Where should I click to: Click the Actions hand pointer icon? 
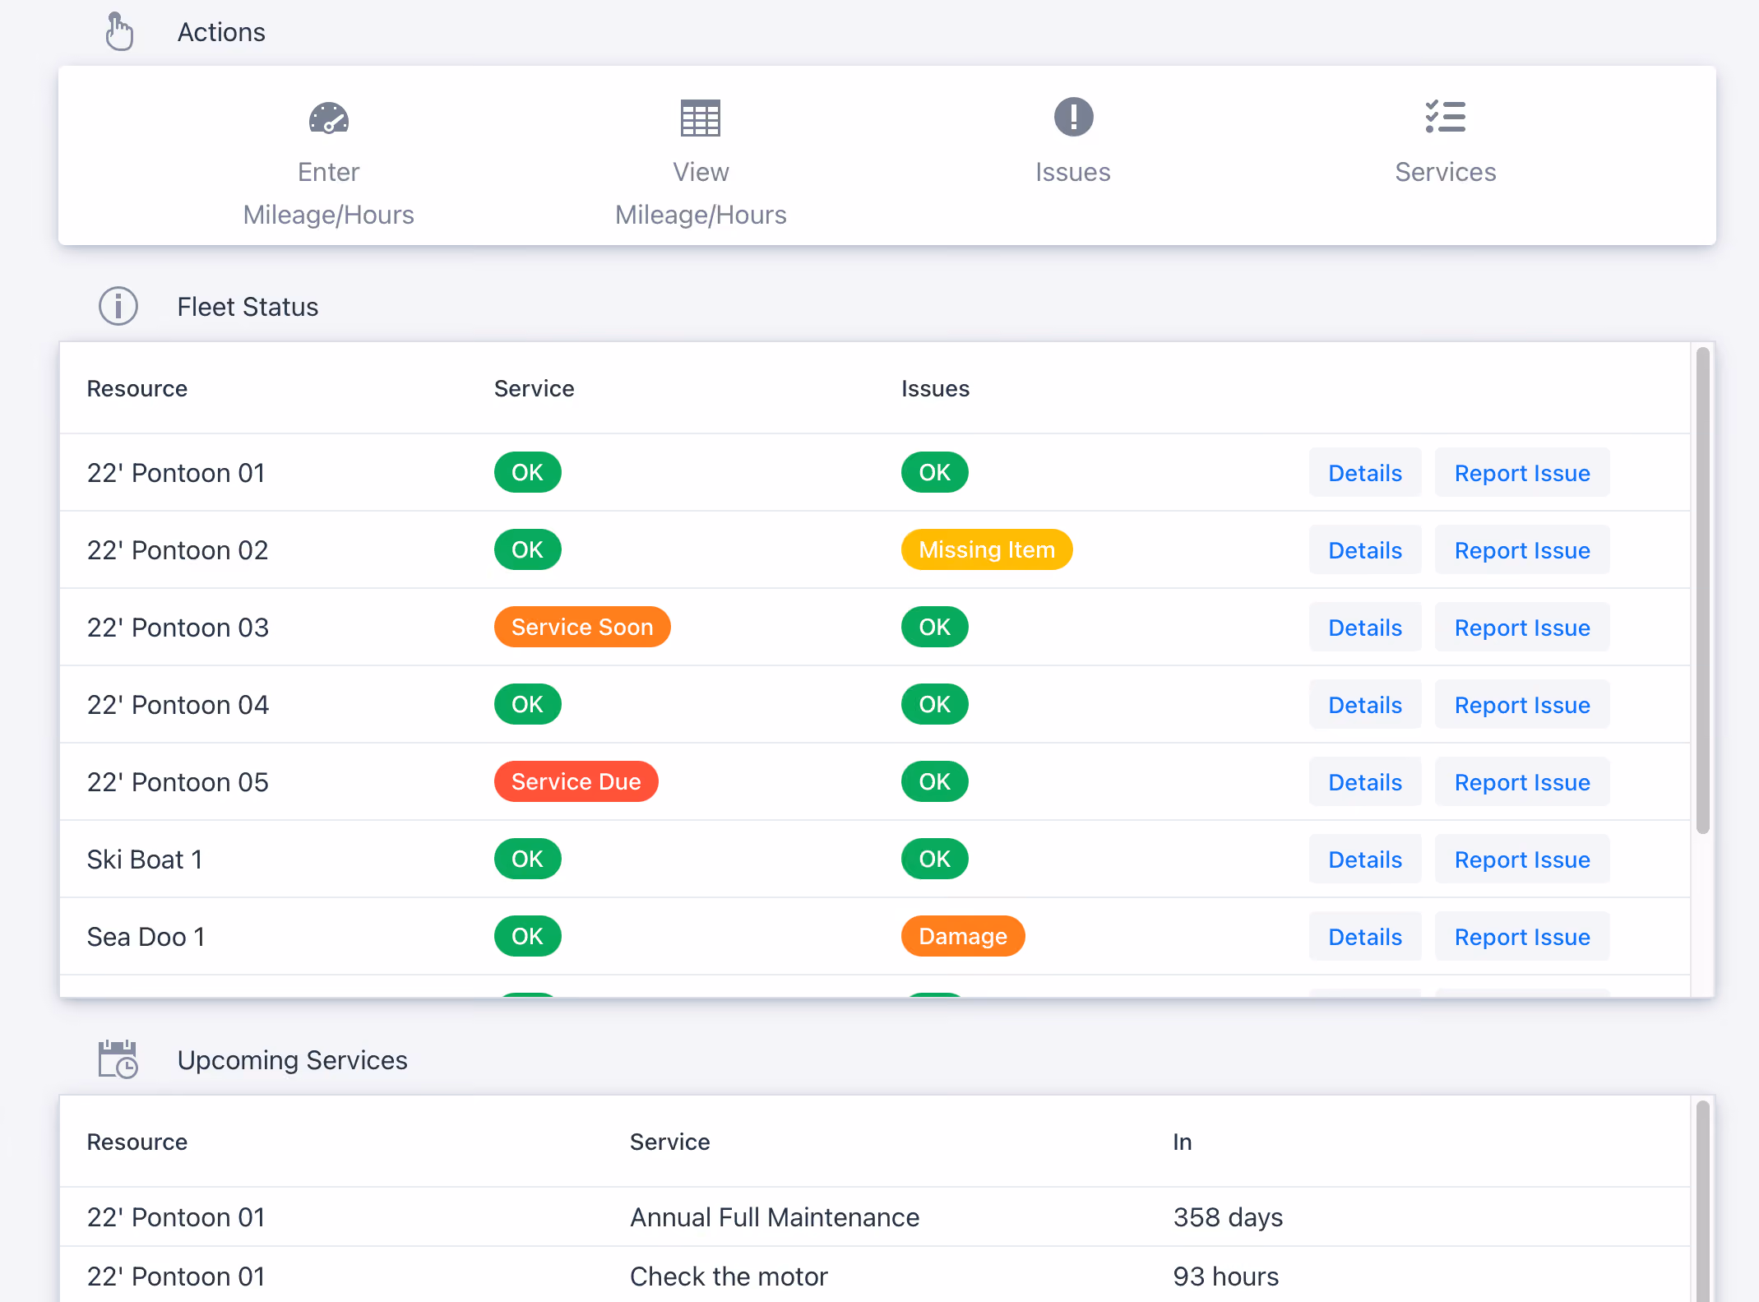pos(119,32)
